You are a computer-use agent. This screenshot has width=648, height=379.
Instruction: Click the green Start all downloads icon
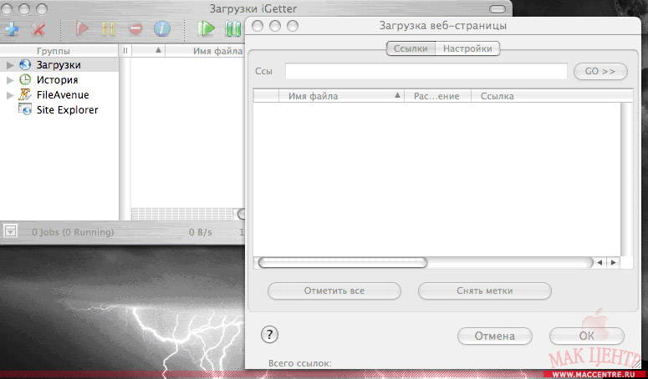206,28
